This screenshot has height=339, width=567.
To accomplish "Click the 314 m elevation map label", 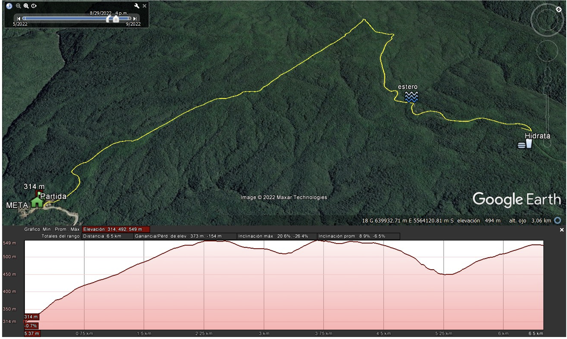I will [x=34, y=187].
